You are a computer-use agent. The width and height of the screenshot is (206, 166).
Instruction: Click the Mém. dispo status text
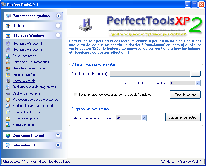tap(50, 162)
